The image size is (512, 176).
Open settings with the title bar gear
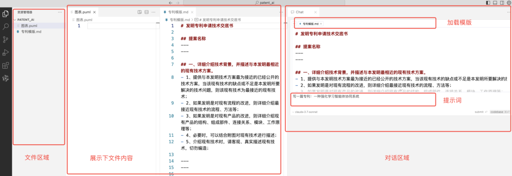tap(509, 3)
